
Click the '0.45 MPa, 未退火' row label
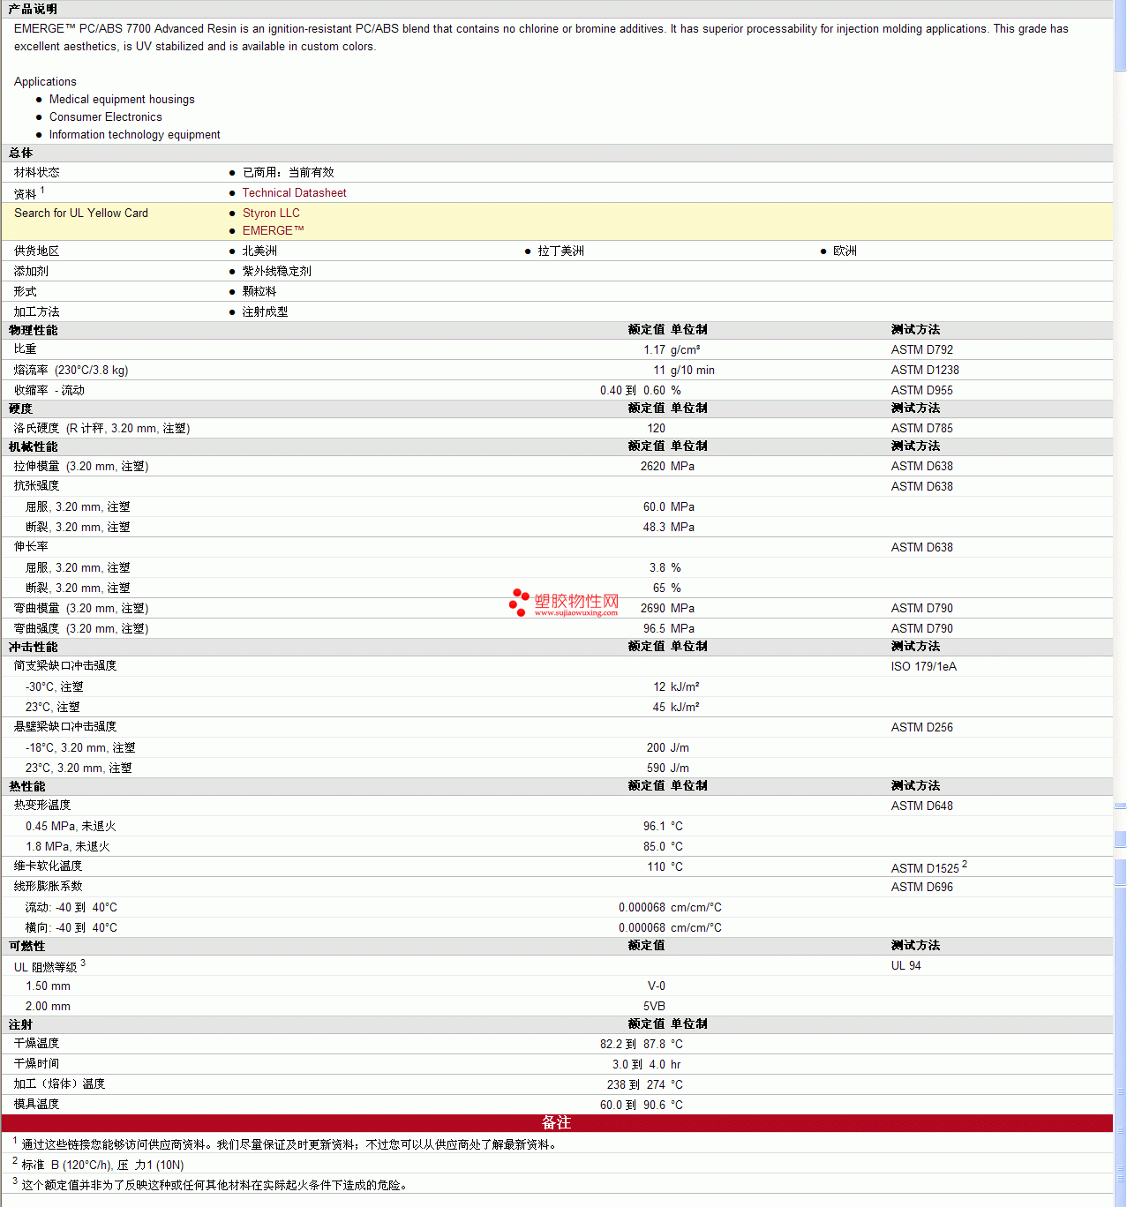click(x=71, y=826)
